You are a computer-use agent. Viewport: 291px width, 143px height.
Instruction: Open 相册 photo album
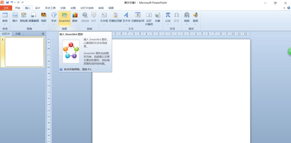[44, 15]
